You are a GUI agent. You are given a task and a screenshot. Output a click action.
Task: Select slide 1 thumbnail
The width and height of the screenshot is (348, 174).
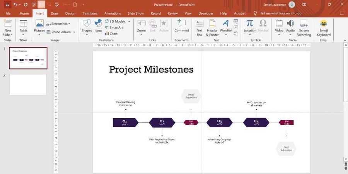28,58
